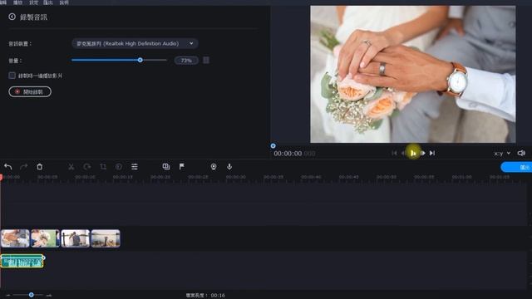Step back one frame in preview

coord(403,153)
